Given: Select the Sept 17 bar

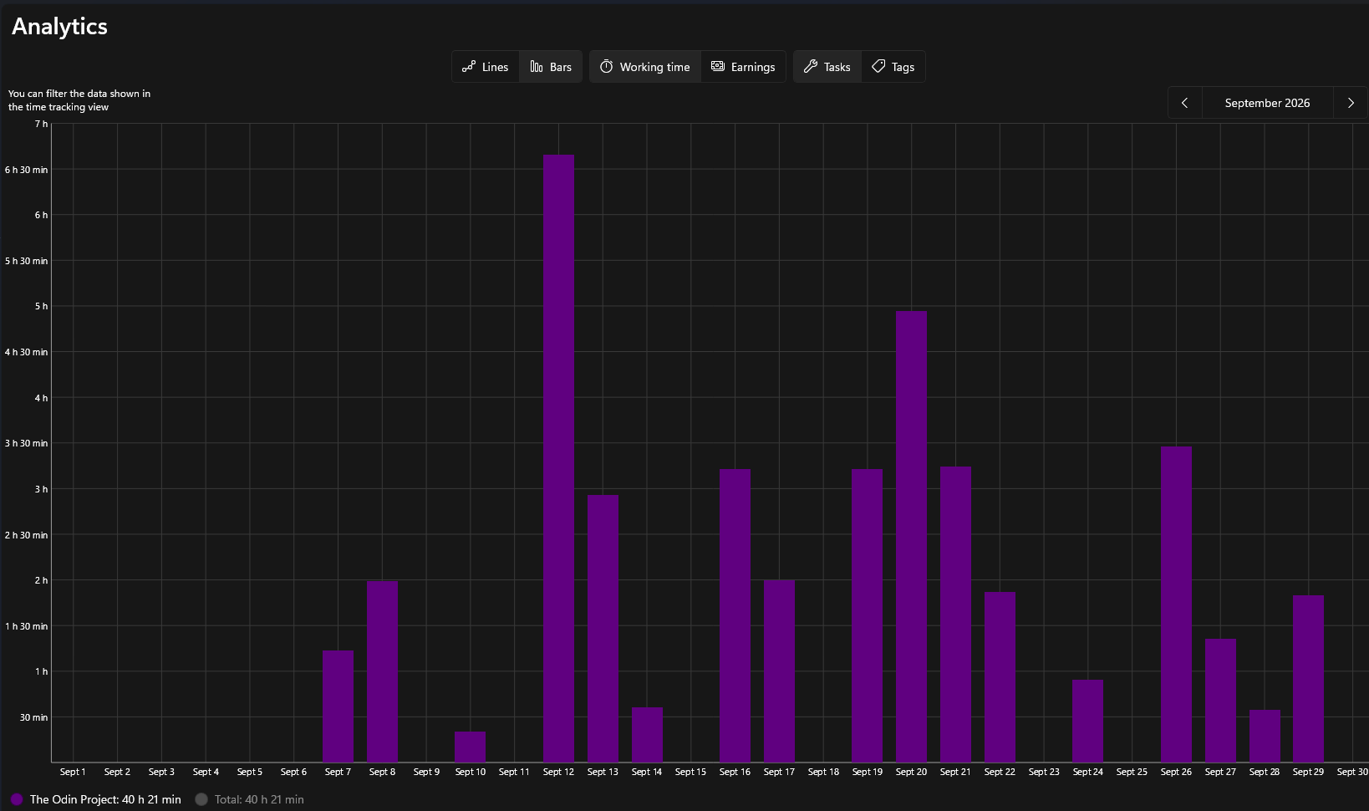Looking at the screenshot, I should click(x=779, y=671).
